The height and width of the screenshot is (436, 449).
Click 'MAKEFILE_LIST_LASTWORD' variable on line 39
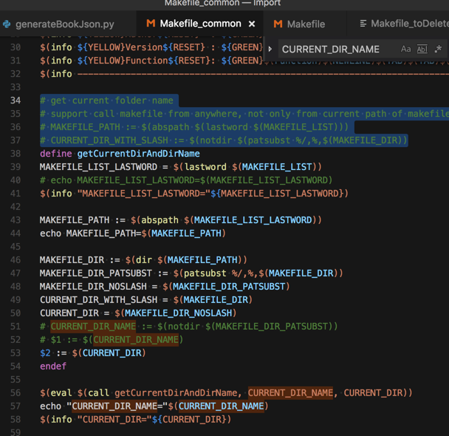click(98, 167)
